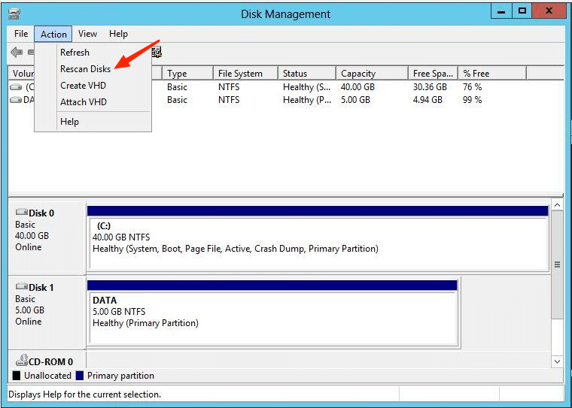Sort by the Type column header

tap(187, 74)
